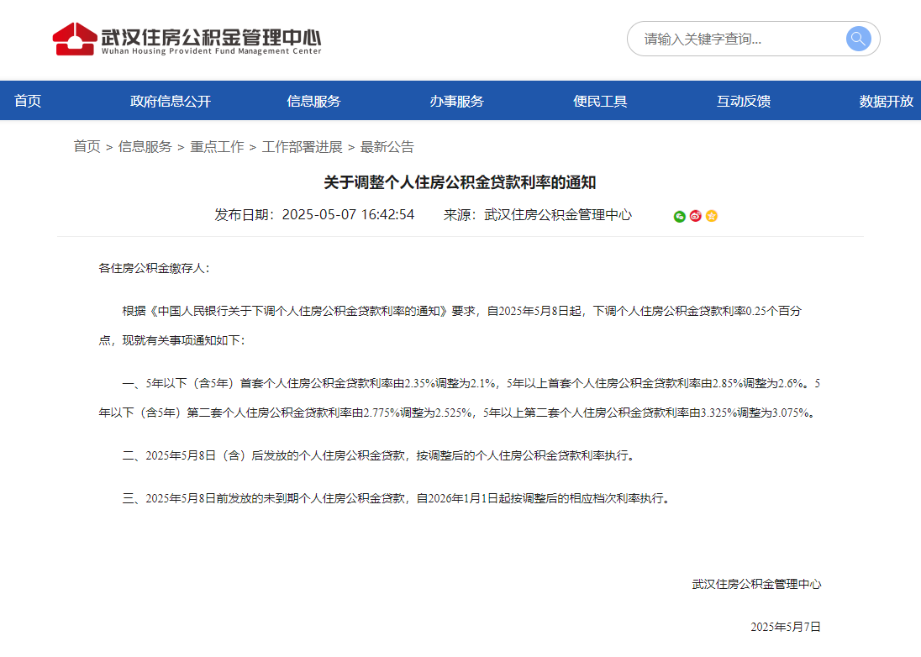Share via the yellow star QZone icon

pyautogui.click(x=711, y=216)
